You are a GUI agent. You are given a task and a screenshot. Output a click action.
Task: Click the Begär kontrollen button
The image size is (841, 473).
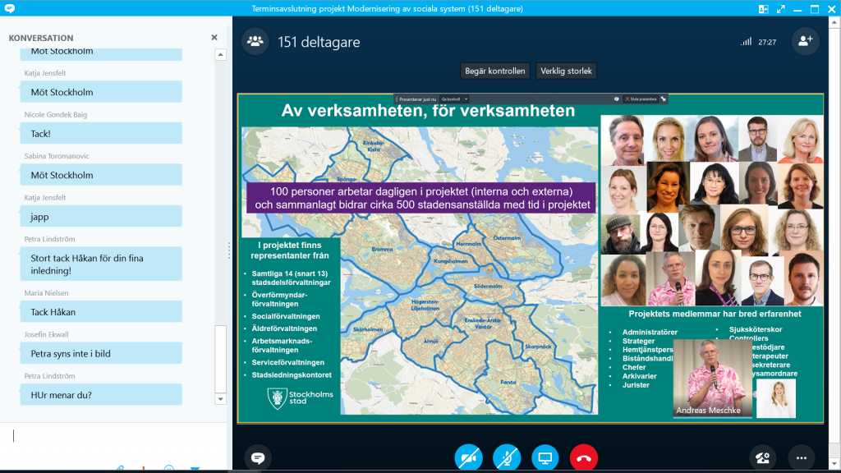click(x=495, y=71)
